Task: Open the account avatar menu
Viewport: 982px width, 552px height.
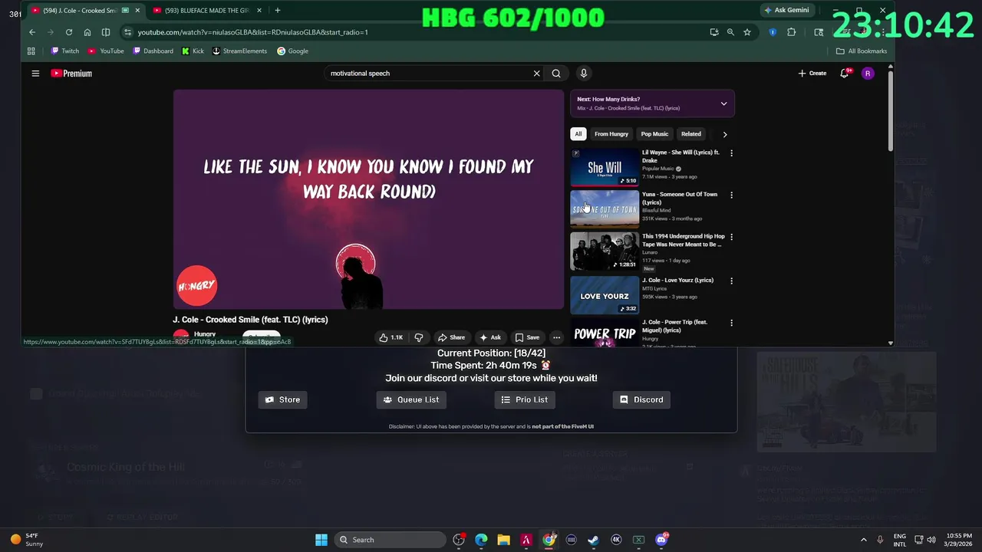Action: point(868,74)
